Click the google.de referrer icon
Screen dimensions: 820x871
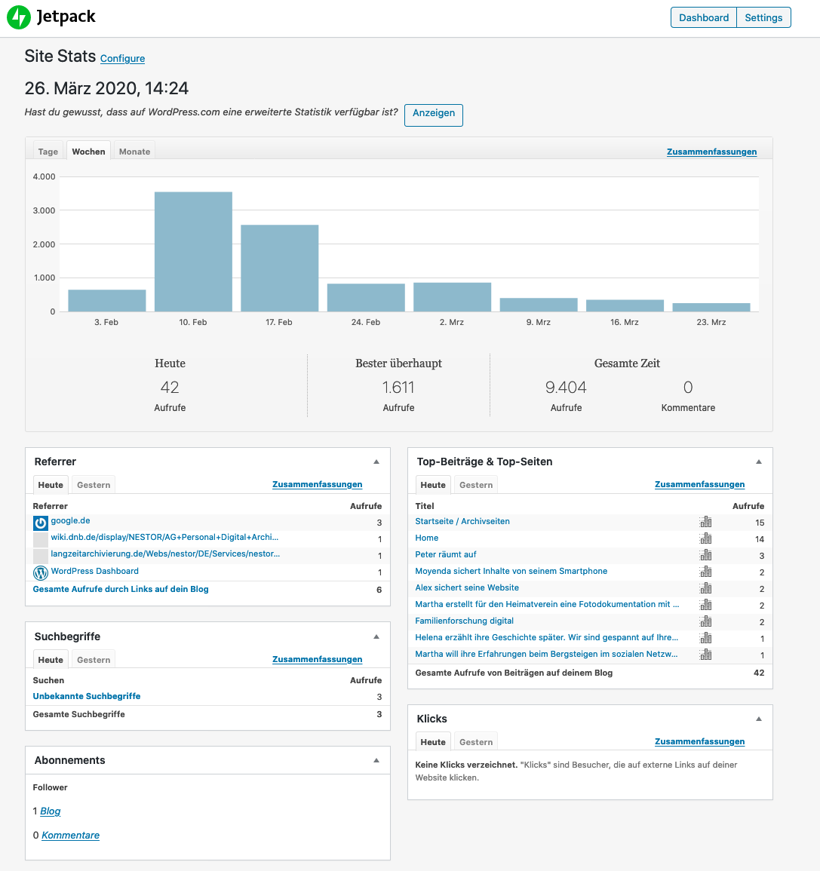(x=41, y=523)
